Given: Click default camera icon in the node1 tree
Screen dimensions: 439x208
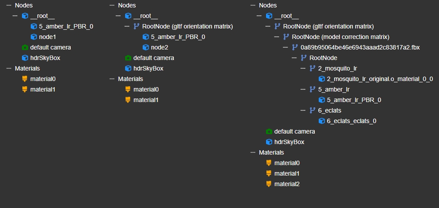Looking at the screenshot, I should coord(25,47).
